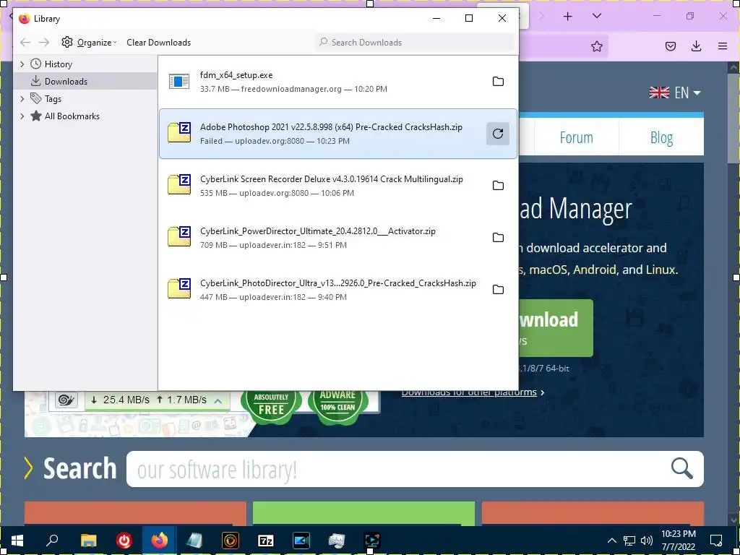This screenshot has height=555, width=740.
Task: Click the magnifier icon in site search
Action: tap(682, 468)
